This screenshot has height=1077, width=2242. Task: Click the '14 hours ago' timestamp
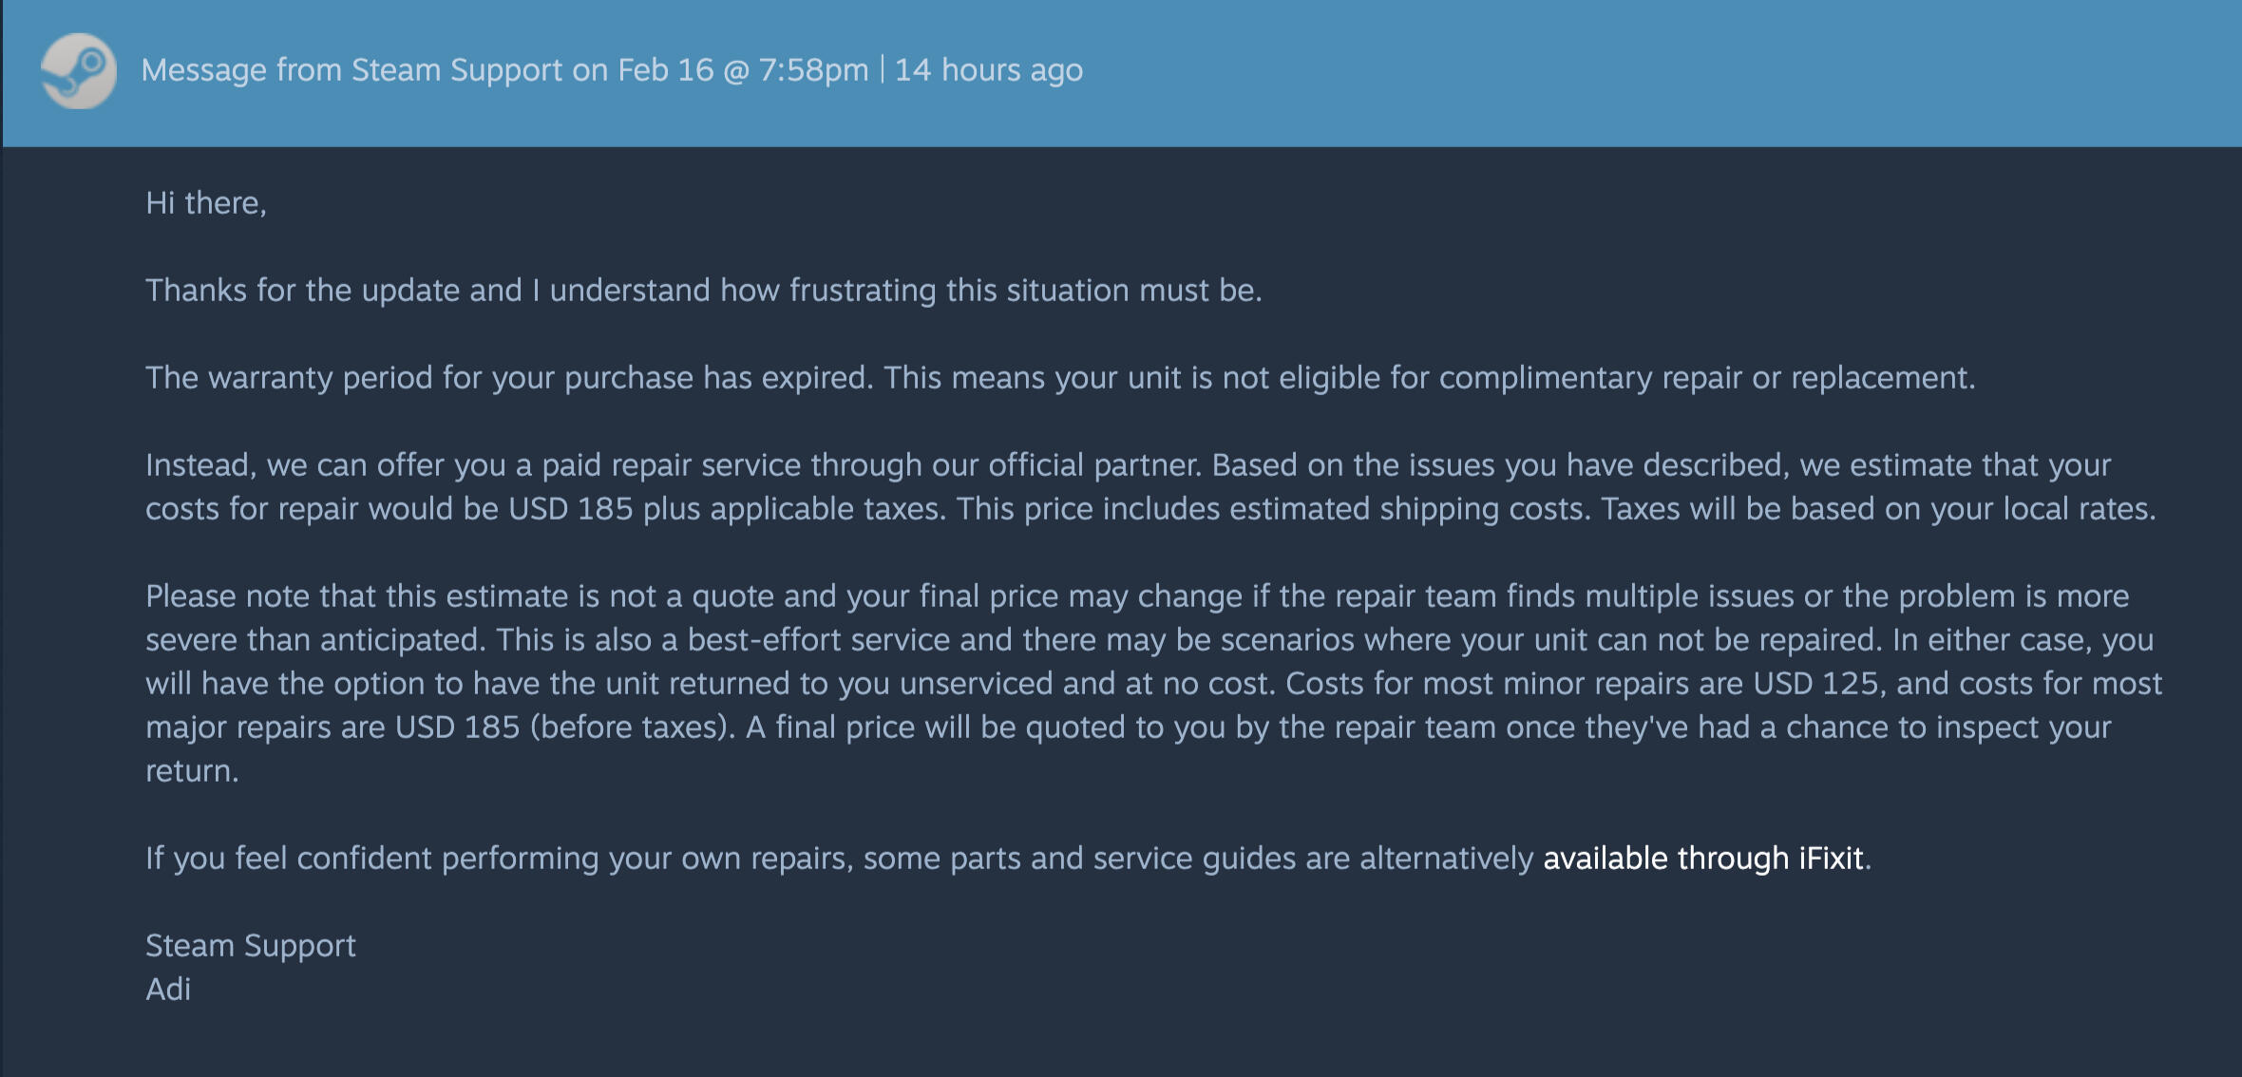click(988, 70)
